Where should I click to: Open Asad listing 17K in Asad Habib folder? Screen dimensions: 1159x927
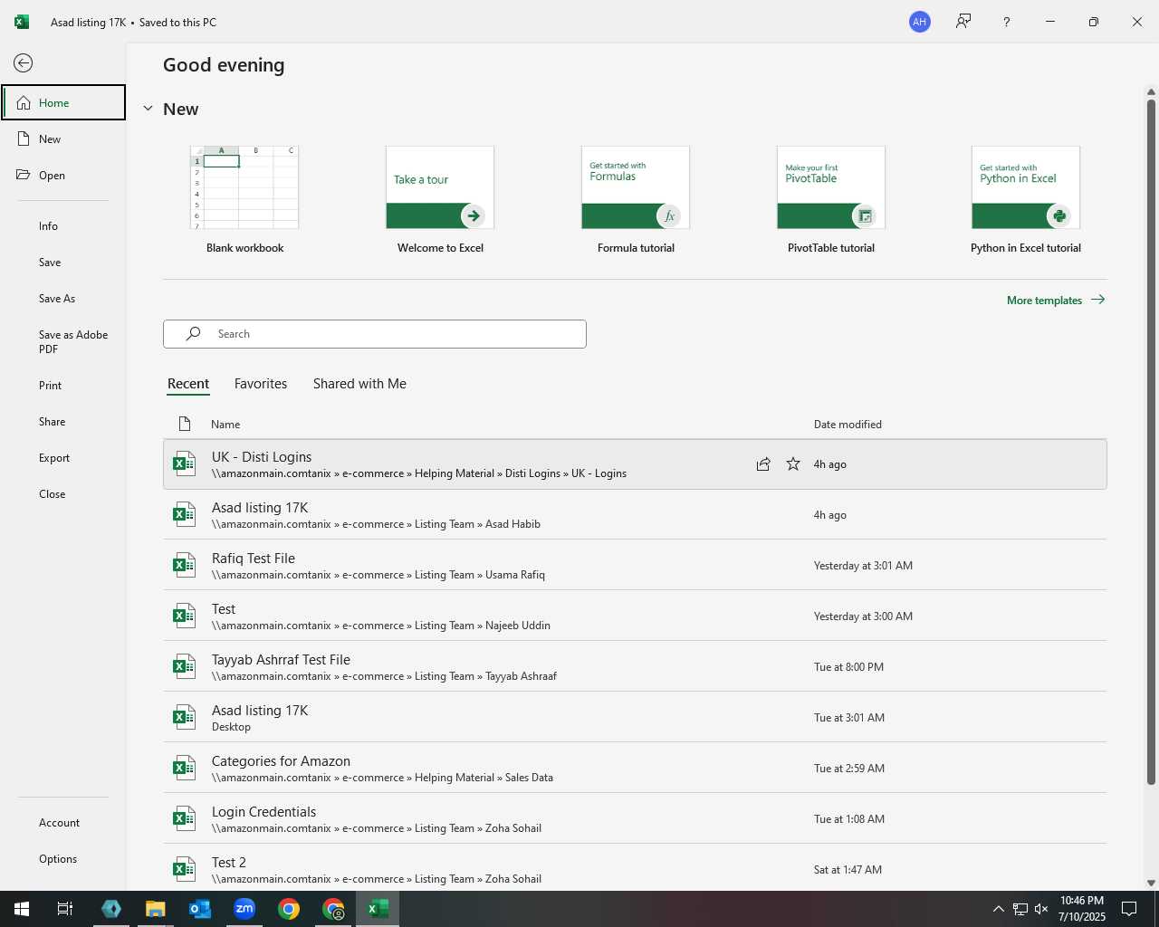[x=635, y=515]
